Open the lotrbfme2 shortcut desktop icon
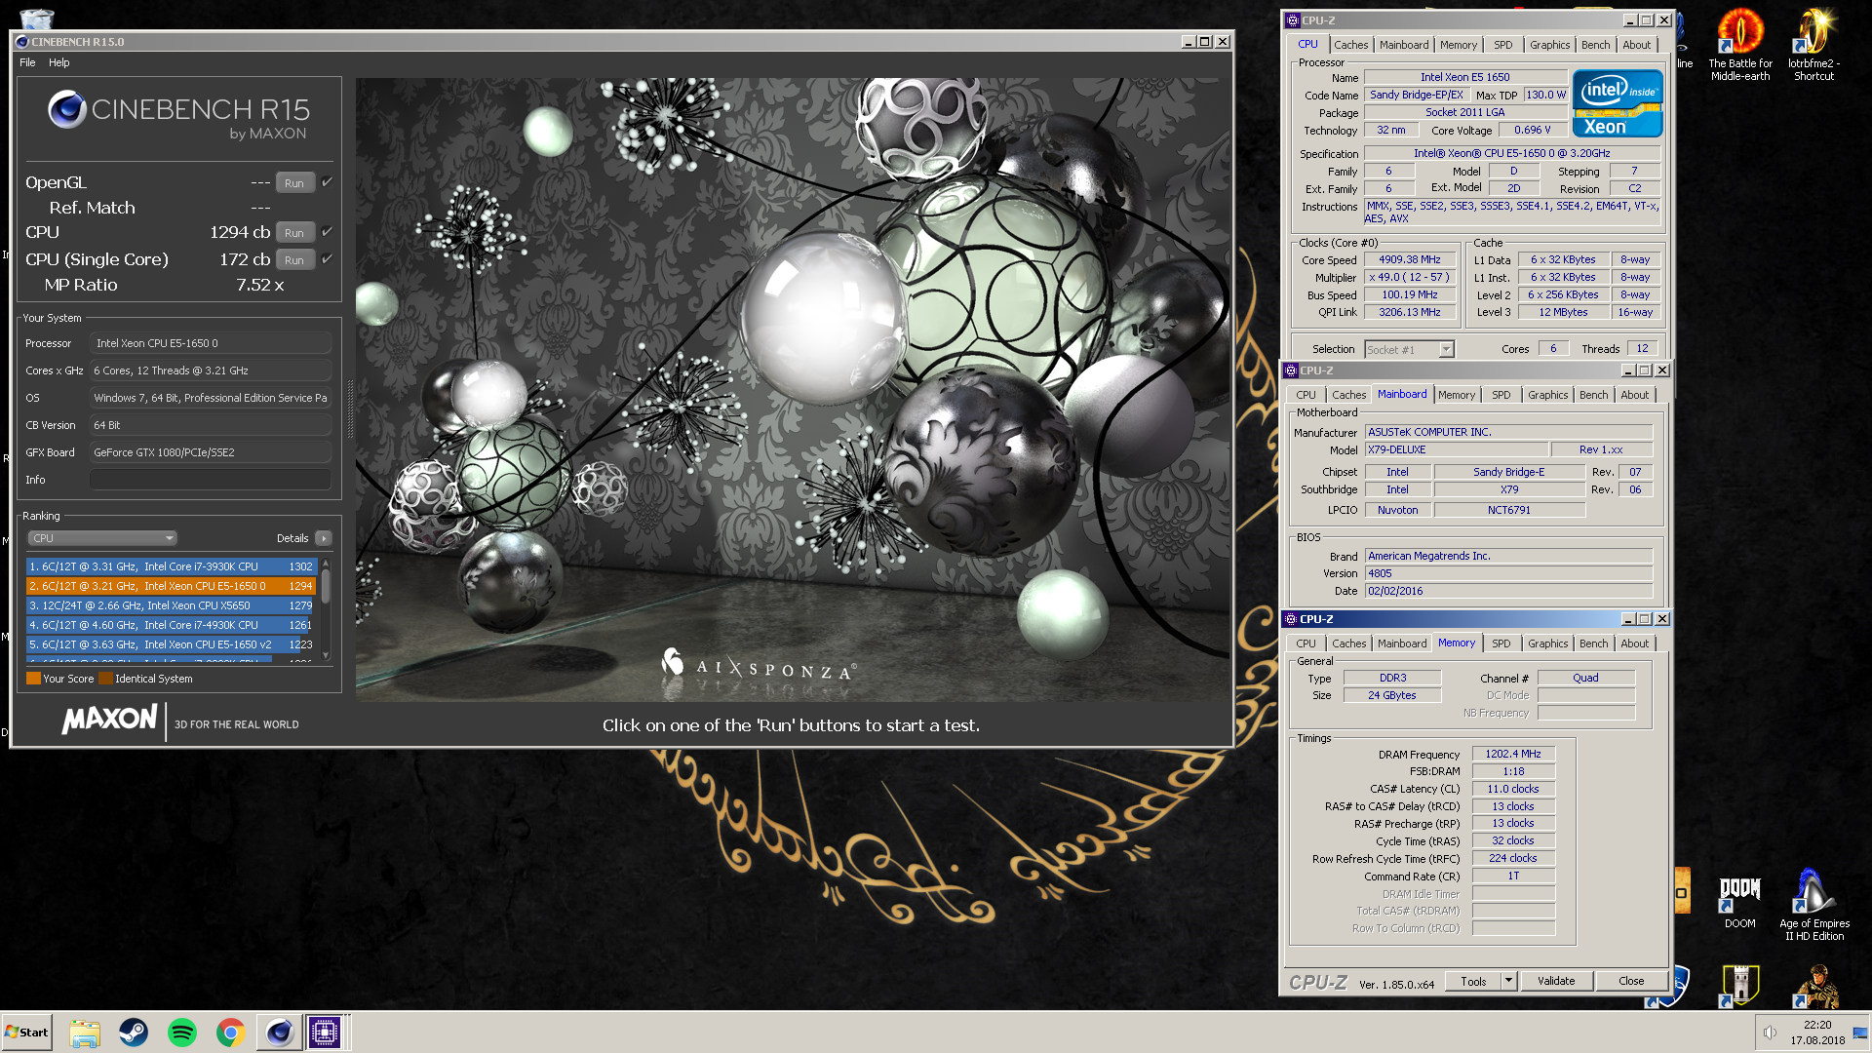Screen dimensions: 1872x1053 [x=1813, y=45]
